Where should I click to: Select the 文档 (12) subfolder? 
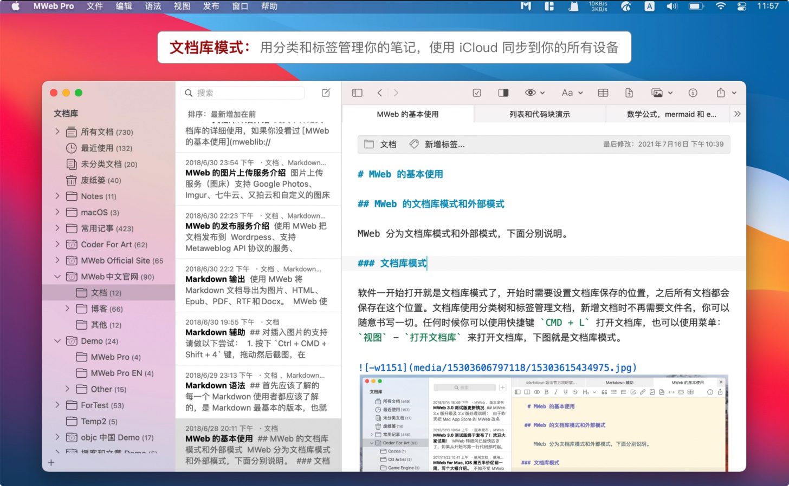click(x=108, y=293)
